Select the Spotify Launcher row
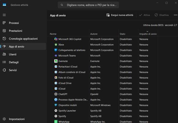Screen dimensions: 178x123 click(67, 111)
